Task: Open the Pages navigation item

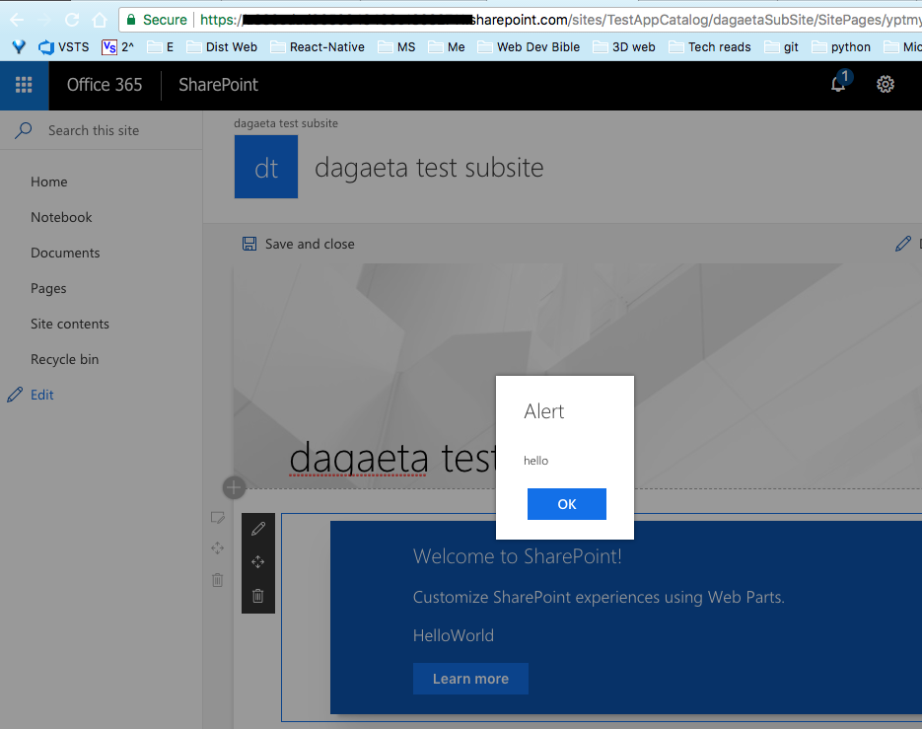Action: coord(48,288)
